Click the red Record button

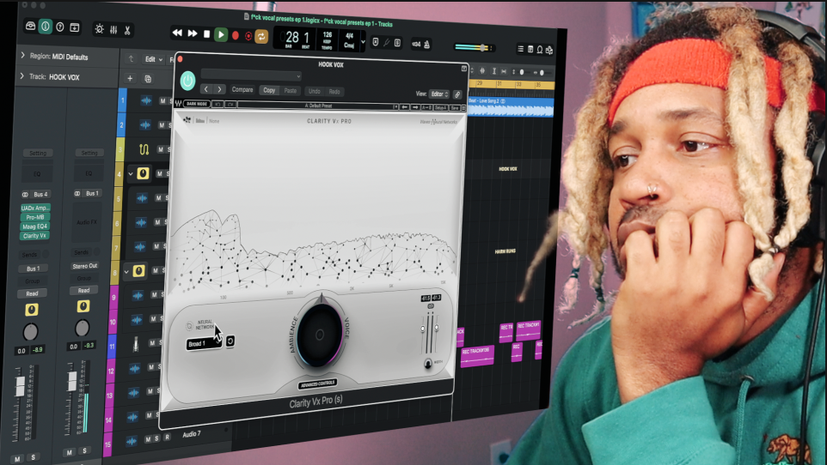(236, 35)
